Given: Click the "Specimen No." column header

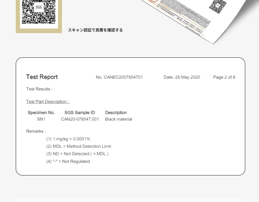Looking at the screenshot, I should [41, 112].
